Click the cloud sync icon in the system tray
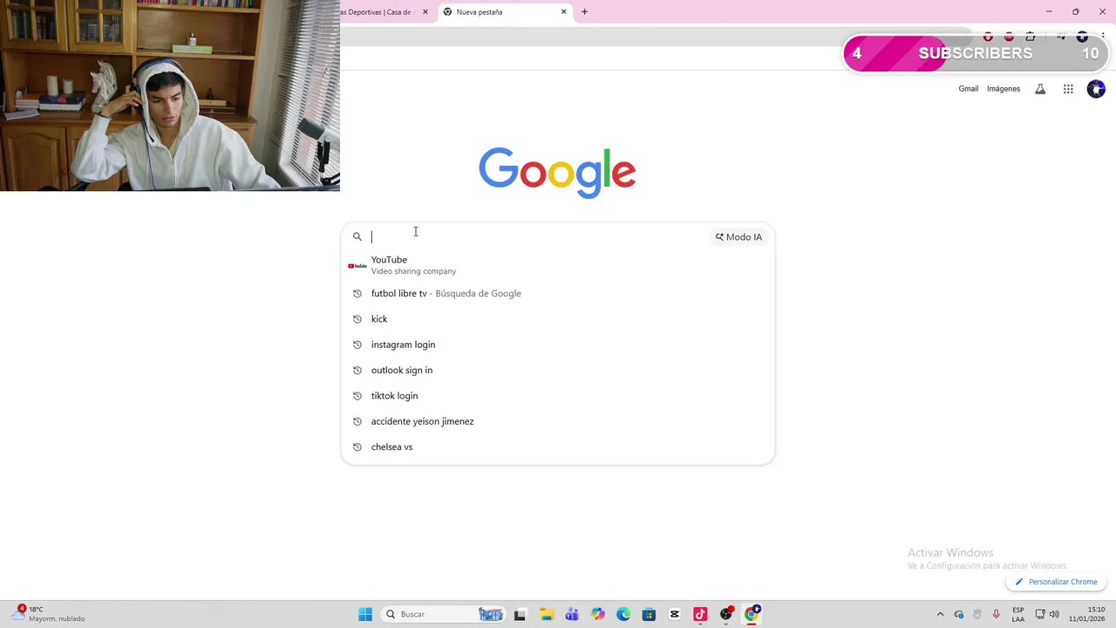 click(x=959, y=614)
